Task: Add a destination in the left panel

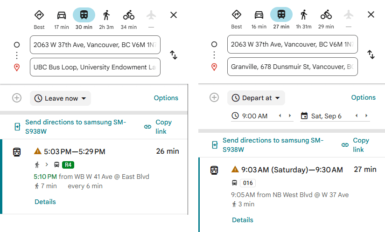Action: pyautogui.click(x=17, y=98)
